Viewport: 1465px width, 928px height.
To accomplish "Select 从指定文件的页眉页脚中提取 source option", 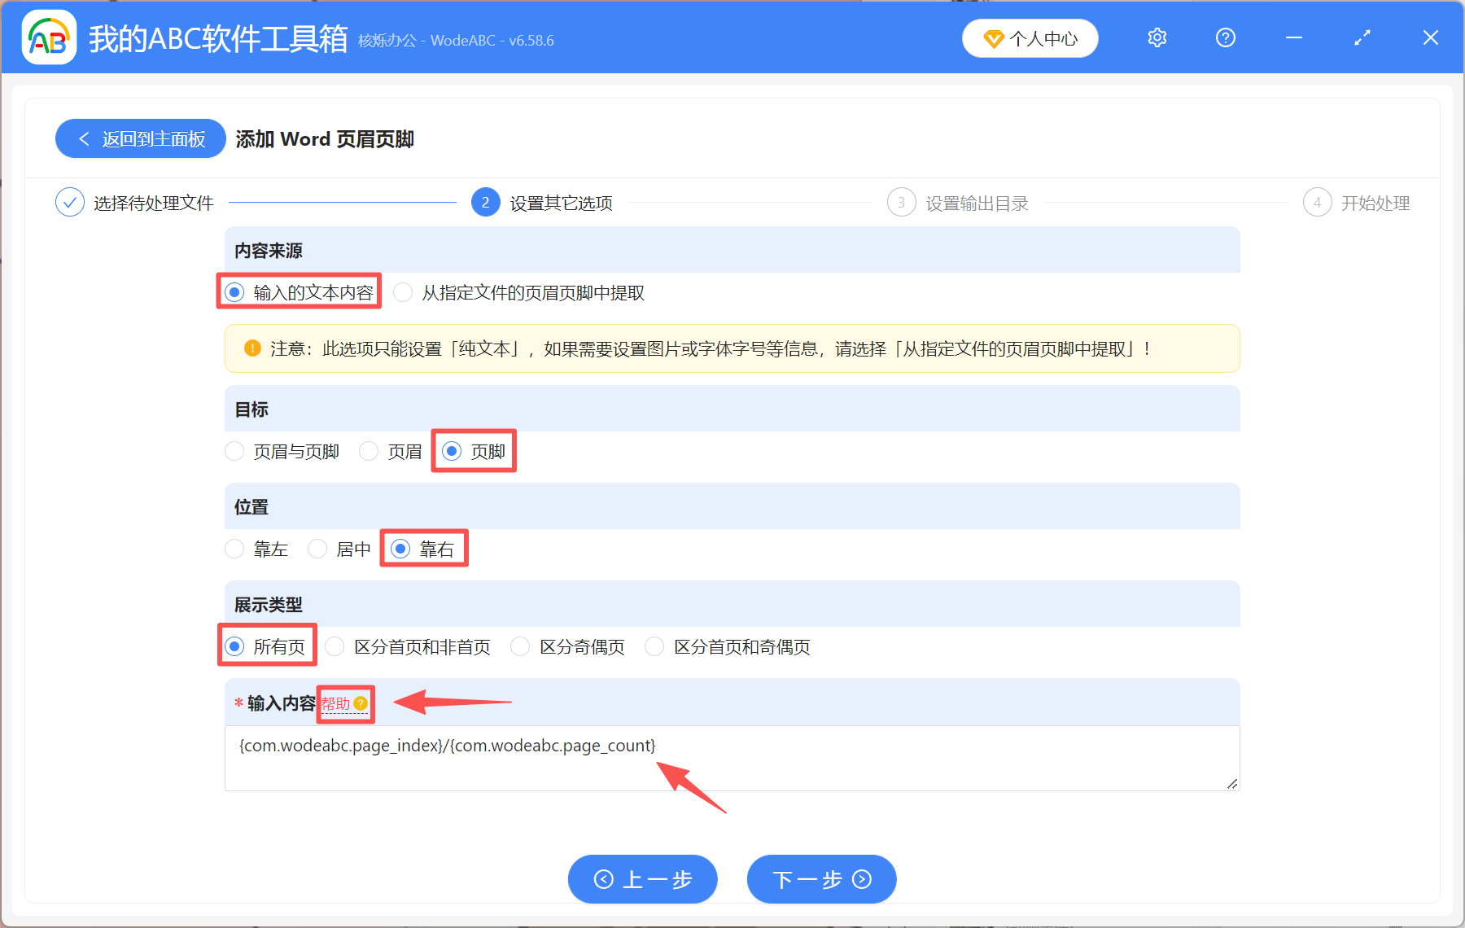I will 403,292.
